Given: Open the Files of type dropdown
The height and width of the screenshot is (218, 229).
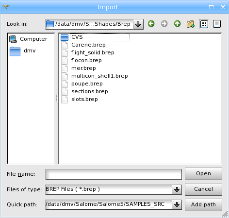Looking at the screenshot, I should click(177, 189).
